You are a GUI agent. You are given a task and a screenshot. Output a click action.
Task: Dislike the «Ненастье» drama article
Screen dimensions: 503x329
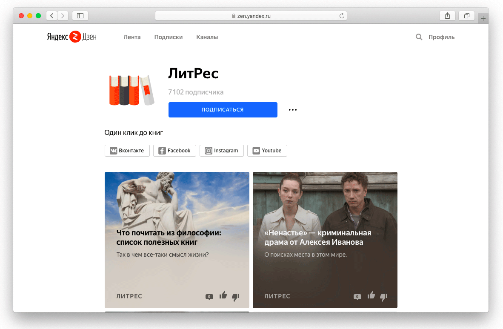[384, 297]
